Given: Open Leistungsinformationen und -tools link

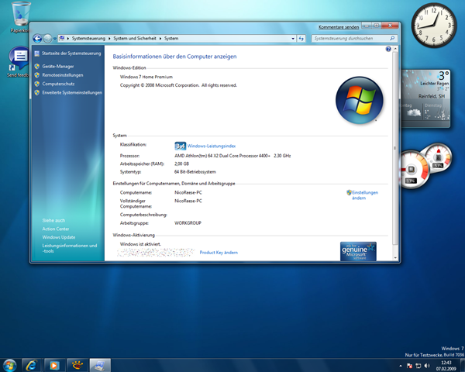Looking at the screenshot, I should point(70,248).
